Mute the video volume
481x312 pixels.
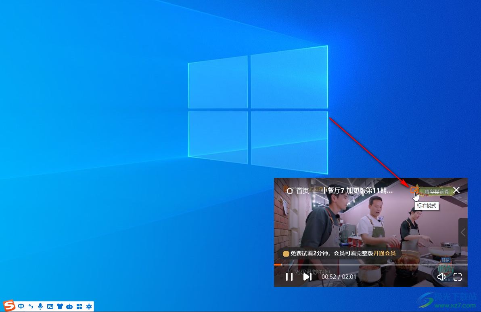(441, 277)
